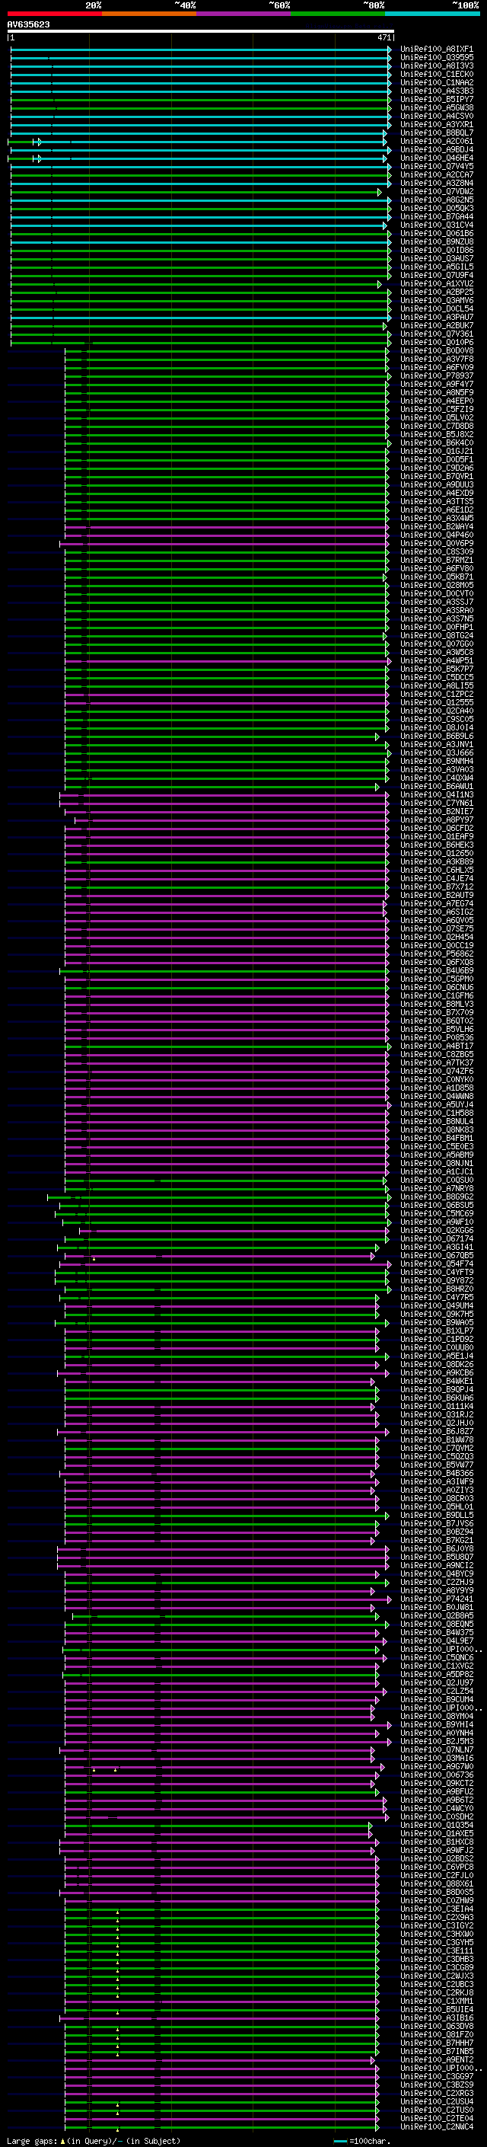The image size is (487, 2147).
Task: Select hit label UniRef100_P56862
Action: (436, 954)
